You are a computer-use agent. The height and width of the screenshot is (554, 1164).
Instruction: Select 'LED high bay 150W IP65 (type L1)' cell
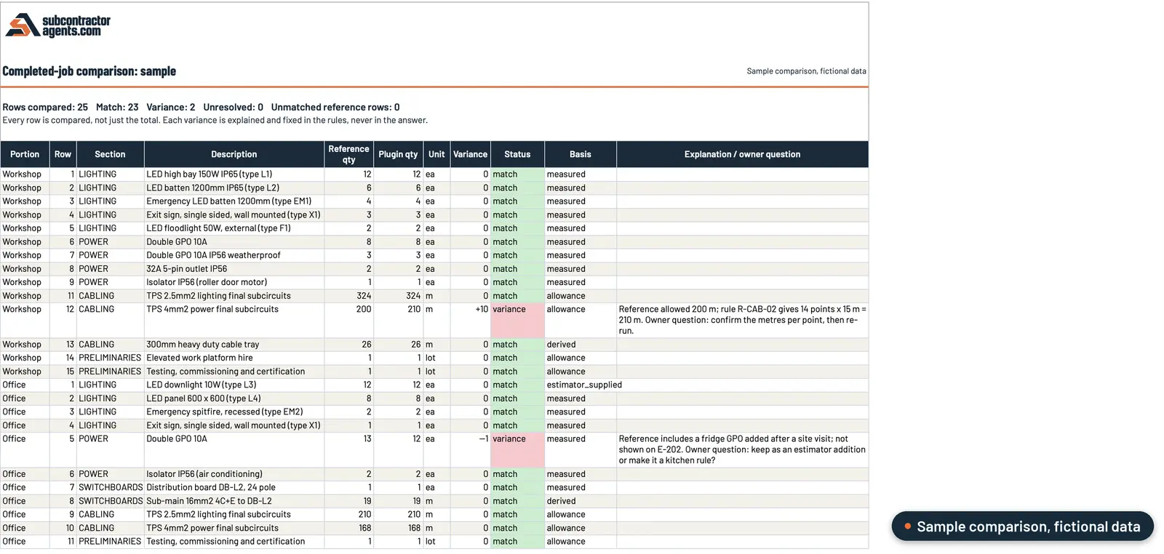[x=234, y=174]
